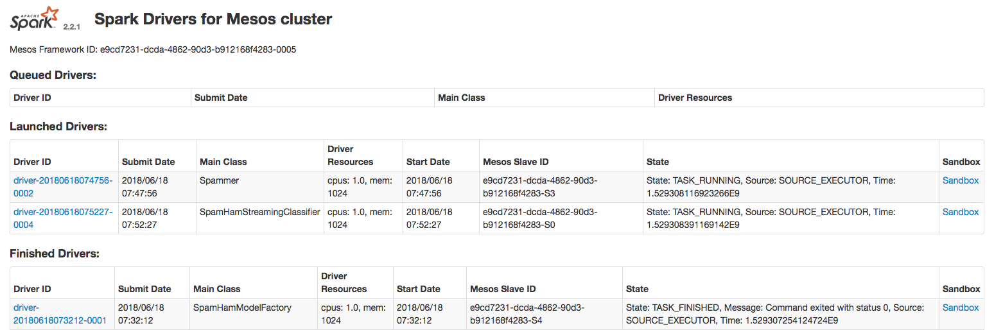Open finished driver-20180618073212-0001 link
Image resolution: width=994 pixels, height=330 pixels.
tap(60, 314)
